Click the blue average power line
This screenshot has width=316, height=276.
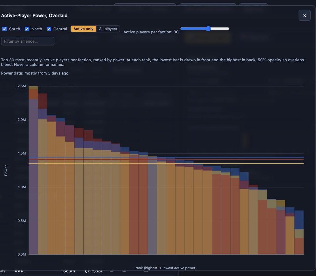(x=166, y=157)
